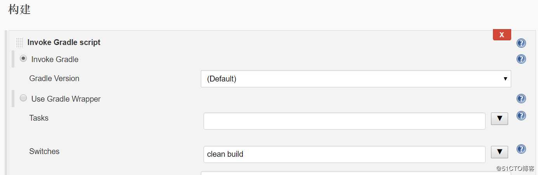Click the Gradle Version label
This screenshot has width=538, height=175.
pos(54,78)
